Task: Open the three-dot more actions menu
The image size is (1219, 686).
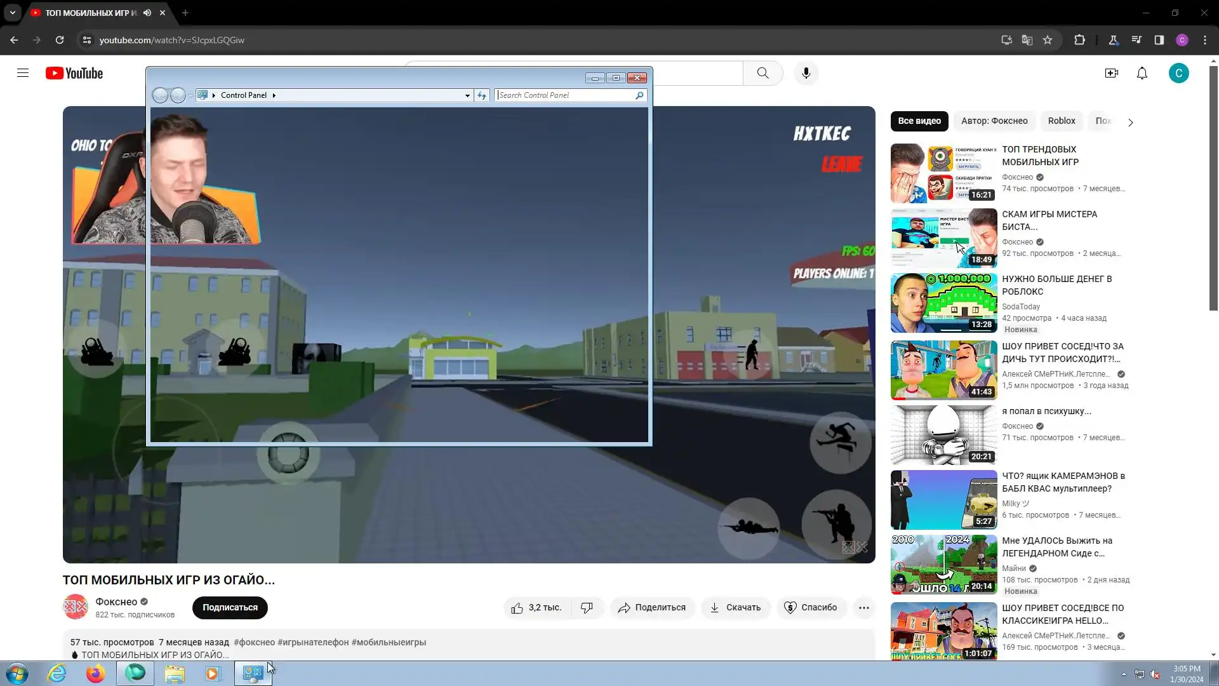Action: (863, 608)
